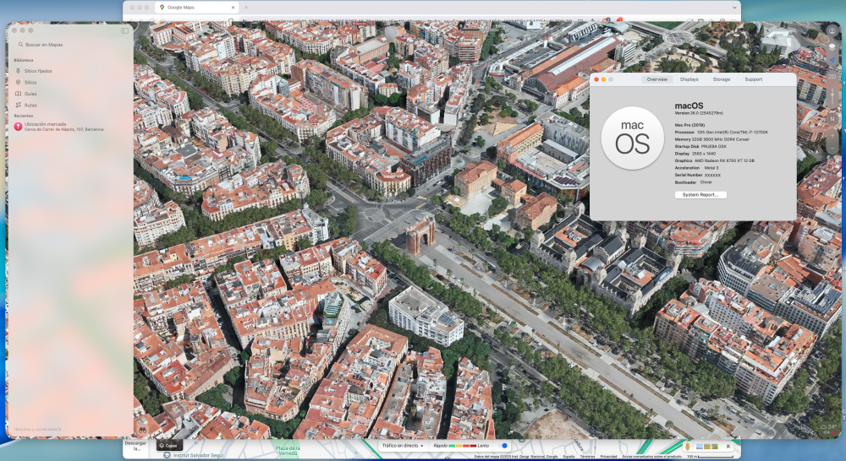Click the Bootloader Clover line
This screenshot has height=461, width=846.
tap(694, 182)
